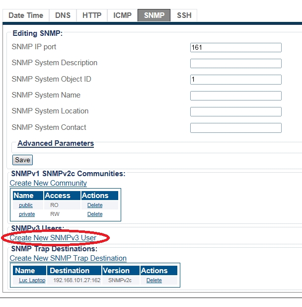Open the DNS tab

point(63,15)
